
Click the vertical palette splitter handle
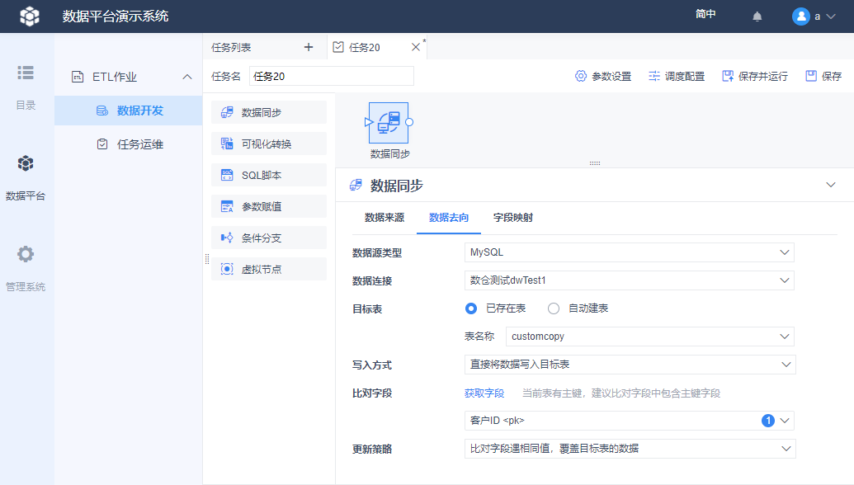point(207,259)
